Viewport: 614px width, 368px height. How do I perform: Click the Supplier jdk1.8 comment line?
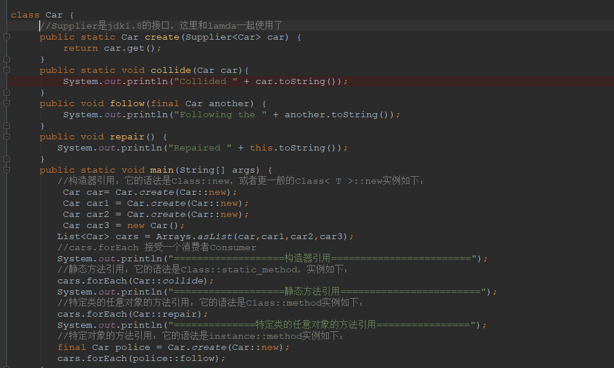tap(161, 26)
